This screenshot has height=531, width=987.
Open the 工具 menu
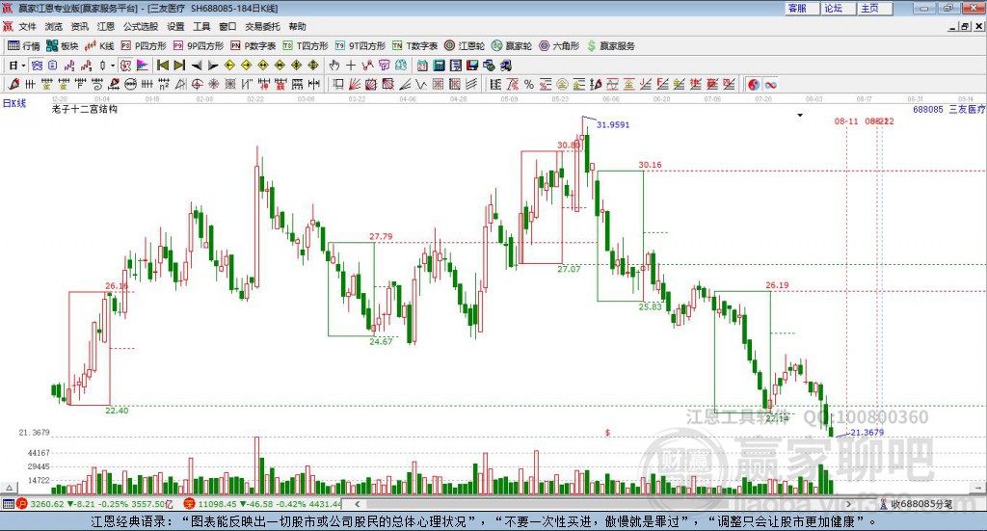[201, 26]
